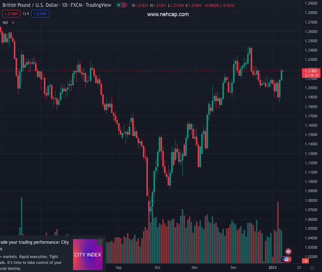Click the Oct label on the time axis
The width and height of the screenshot is (322, 272).
point(157,268)
